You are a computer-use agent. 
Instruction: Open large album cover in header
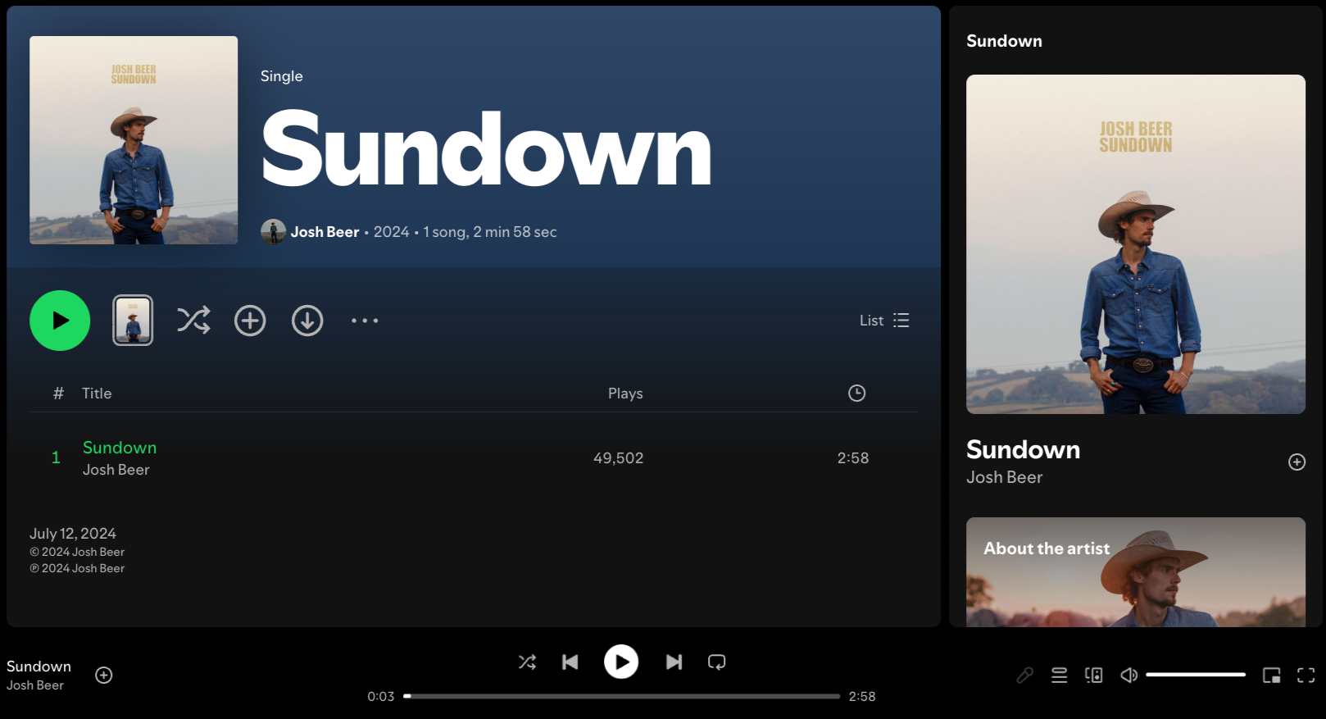click(134, 140)
